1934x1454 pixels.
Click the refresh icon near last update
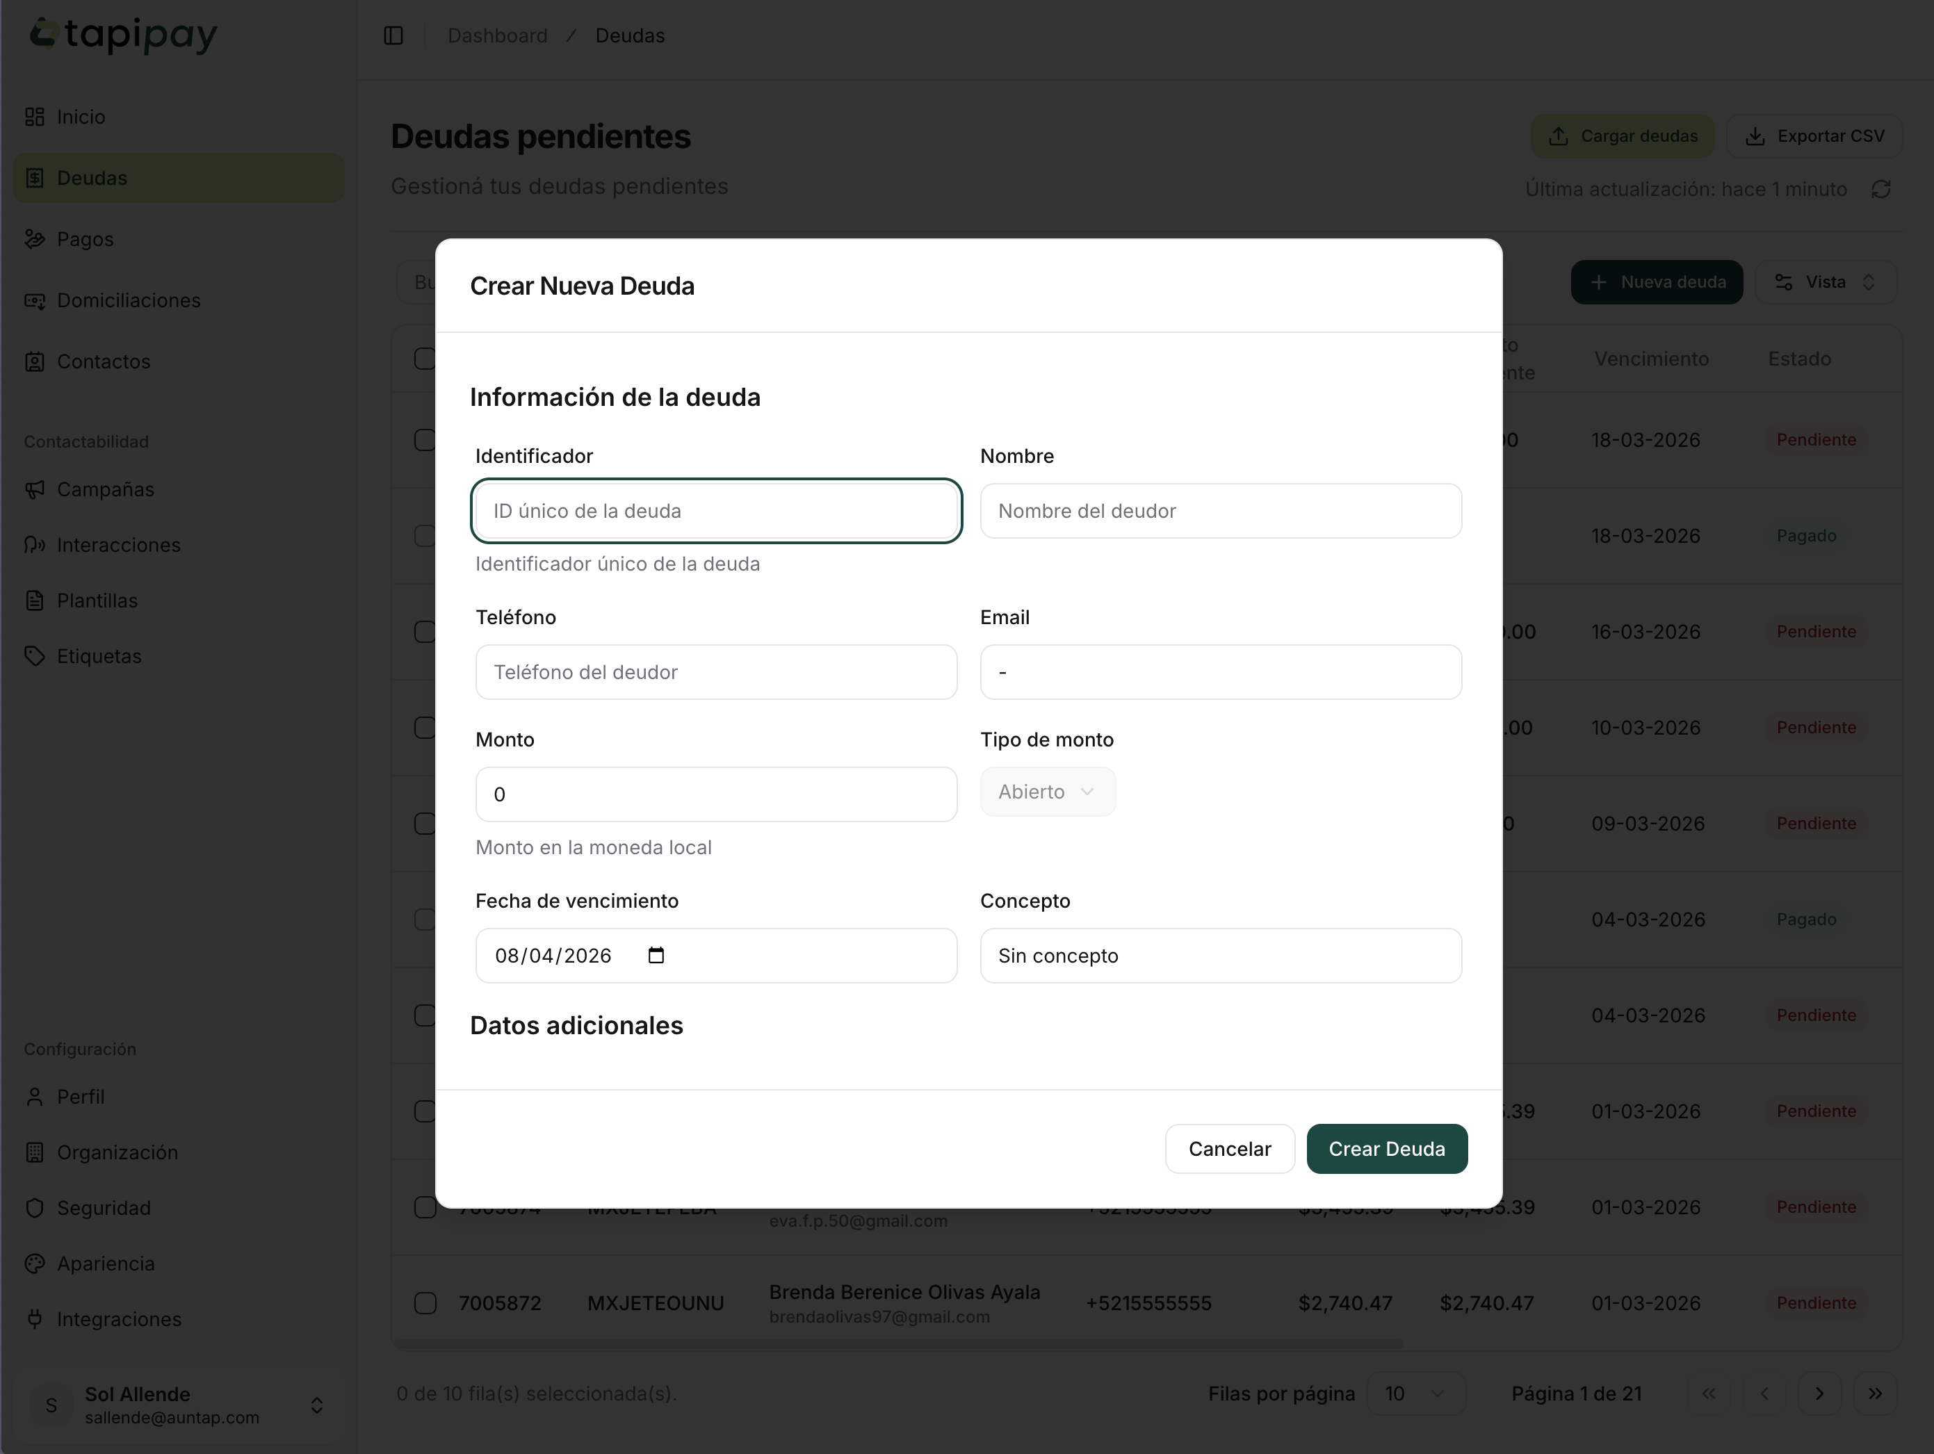coord(1882,190)
